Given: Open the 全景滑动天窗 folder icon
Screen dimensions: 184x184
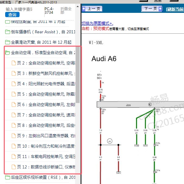Looking at the screenshot, I should point(8,42).
